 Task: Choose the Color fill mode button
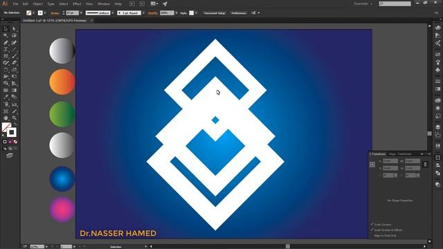click(5, 142)
